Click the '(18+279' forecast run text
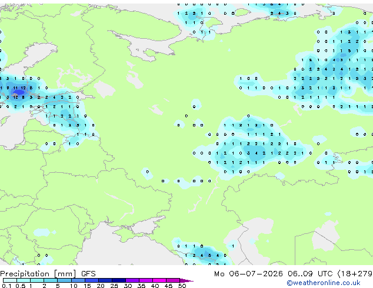The height and width of the screenshot is (288, 373). 355,274
